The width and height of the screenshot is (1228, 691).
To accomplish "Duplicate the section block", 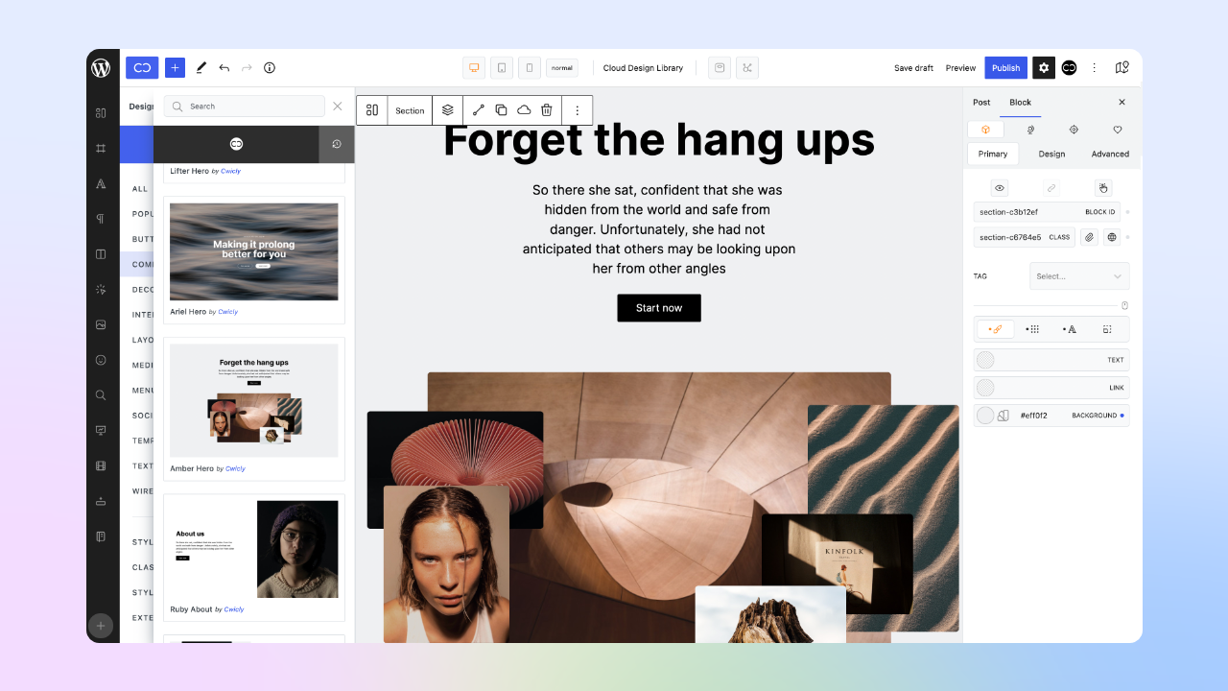I will [x=501, y=110].
